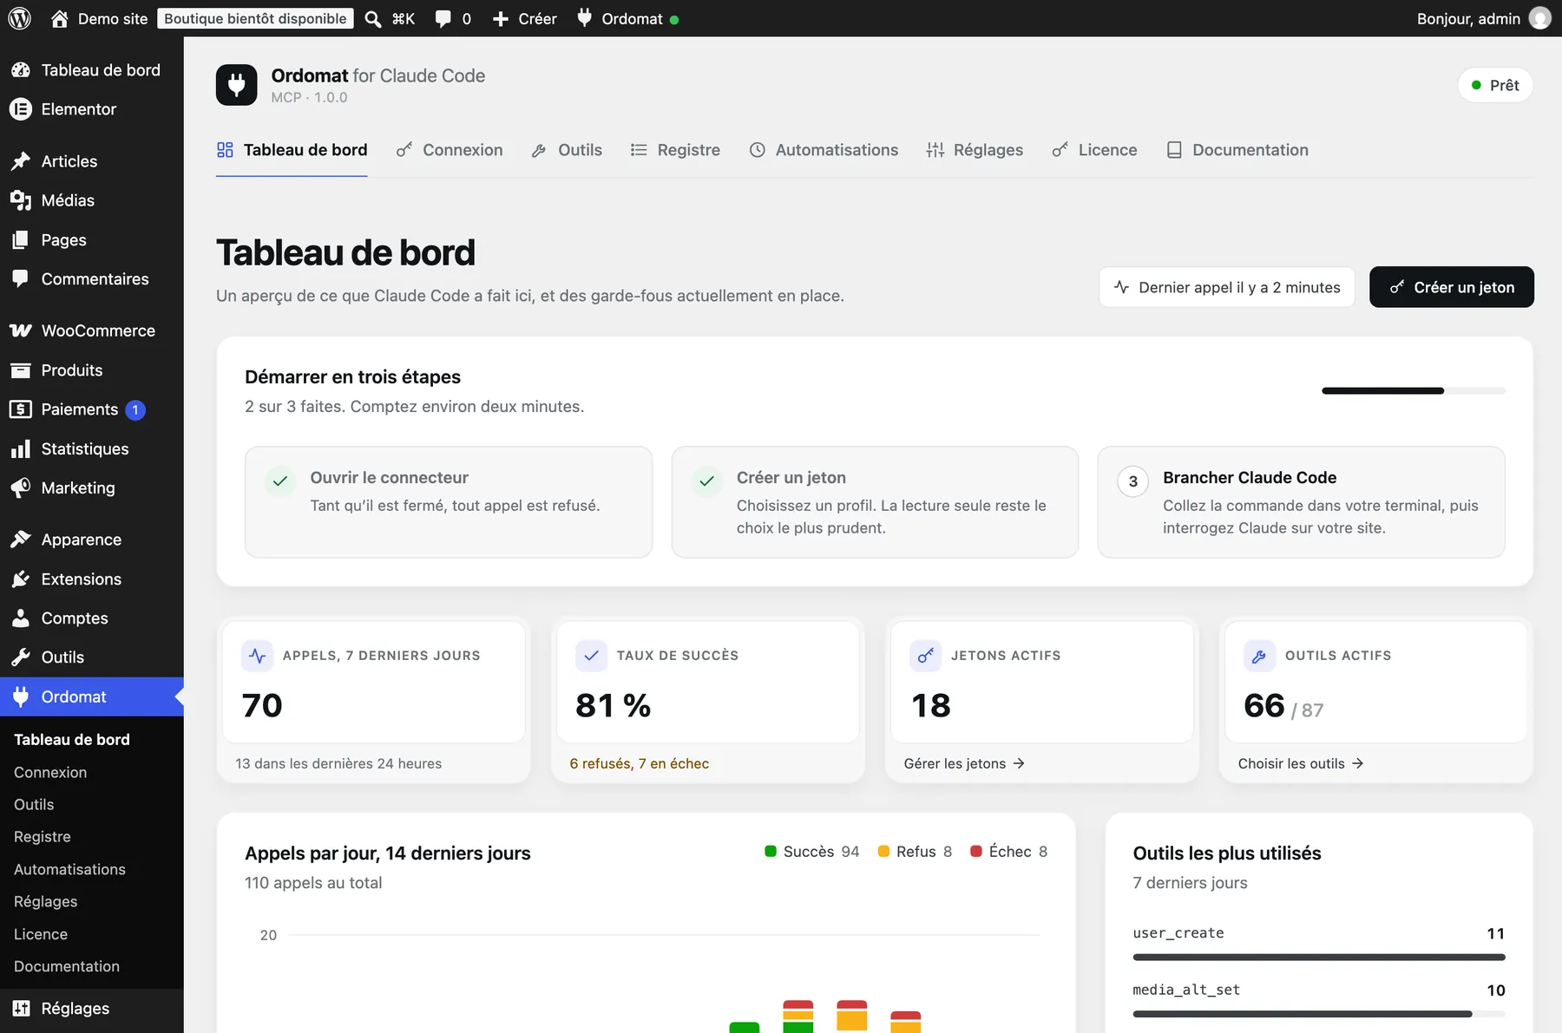Switch to the Documentation tab
Image resolution: width=1562 pixels, height=1033 pixels.
coord(1237,150)
